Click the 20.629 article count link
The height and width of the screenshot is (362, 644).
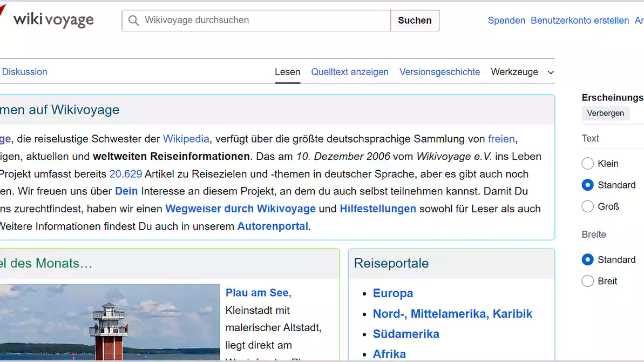point(126,174)
